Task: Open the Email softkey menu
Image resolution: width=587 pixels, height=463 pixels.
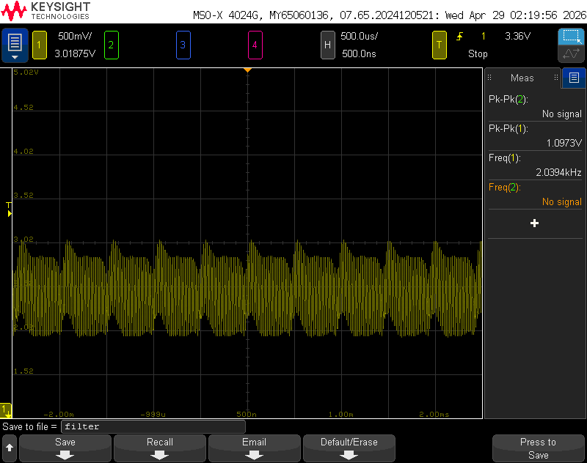Action: (x=255, y=448)
